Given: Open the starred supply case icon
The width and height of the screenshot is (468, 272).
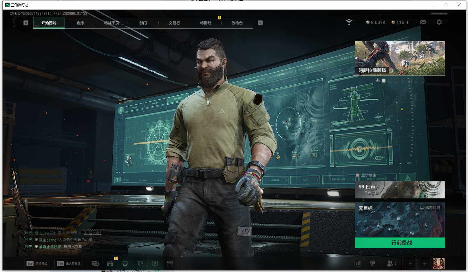Looking at the screenshot, I should pyautogui.click(x=110, y=263).
